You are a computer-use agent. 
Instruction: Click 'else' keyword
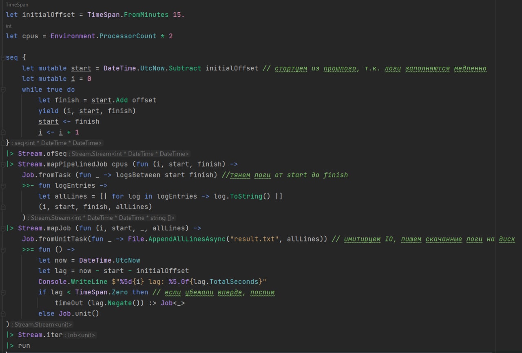[x=46, y=314]
